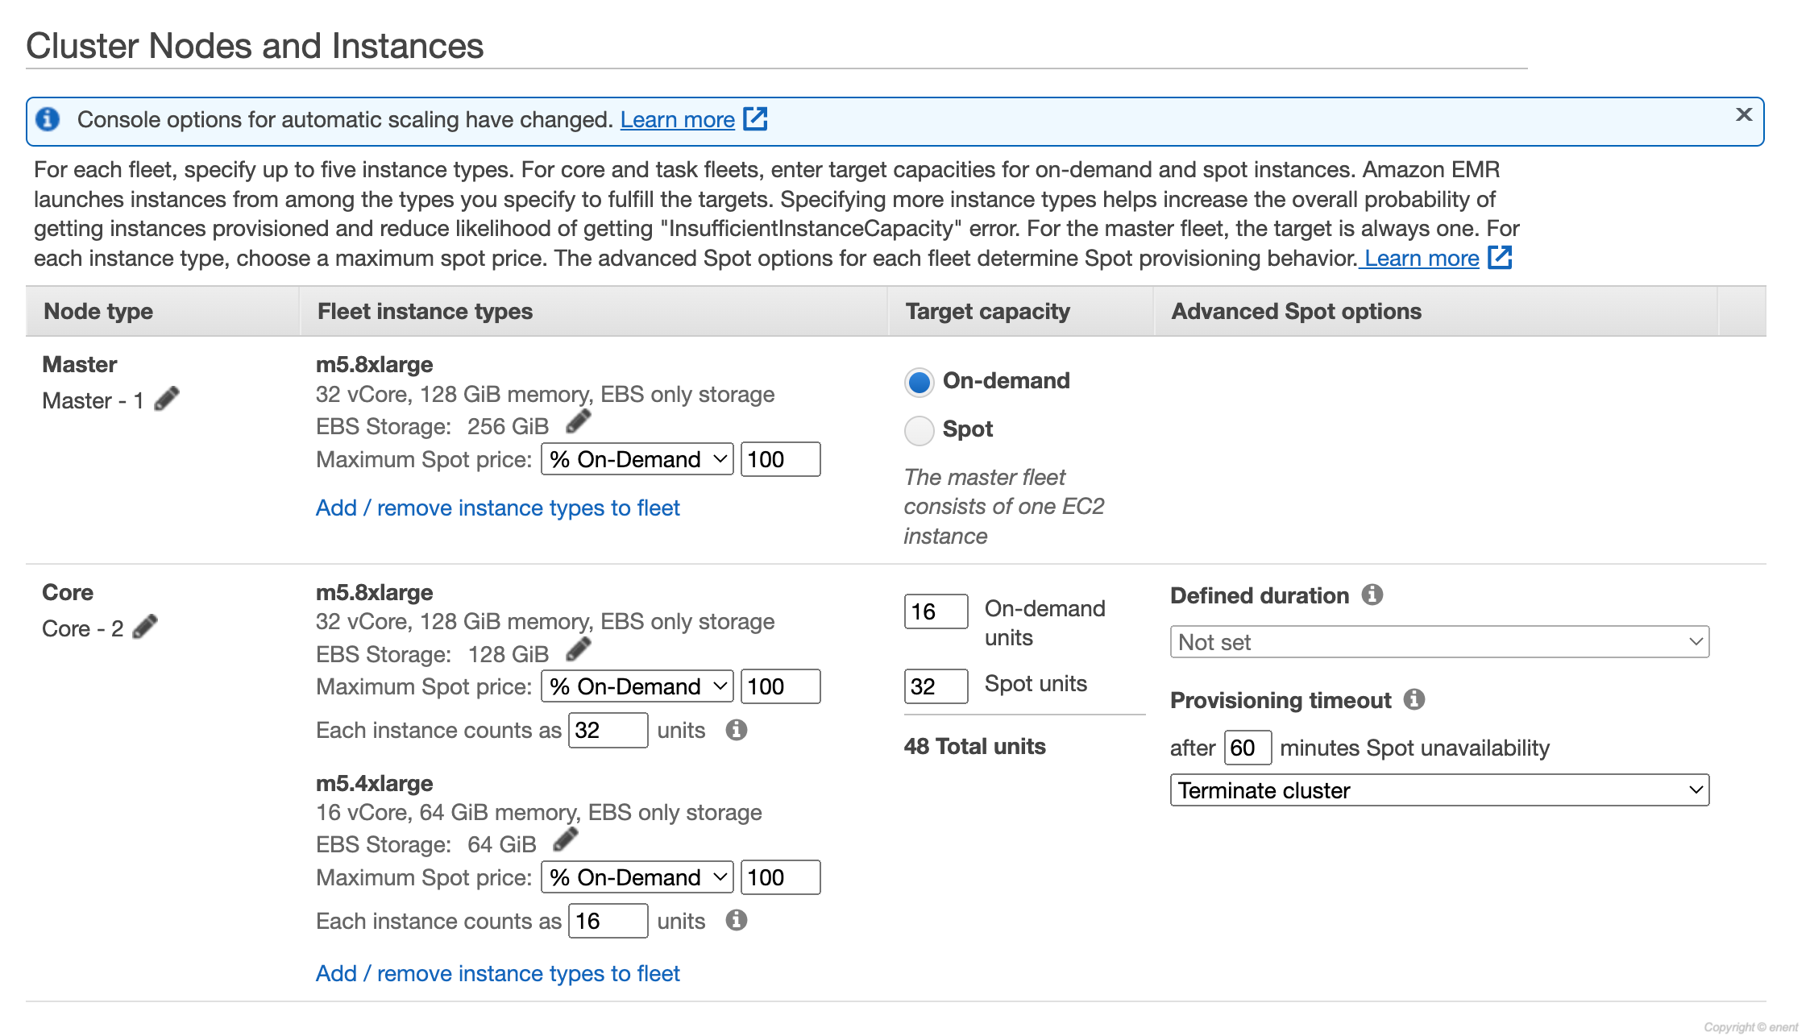The image size is (1810, 1036).
Task: Click info icon beside Defined duration
Action: pyautogui.click(x=1372, y=595)
